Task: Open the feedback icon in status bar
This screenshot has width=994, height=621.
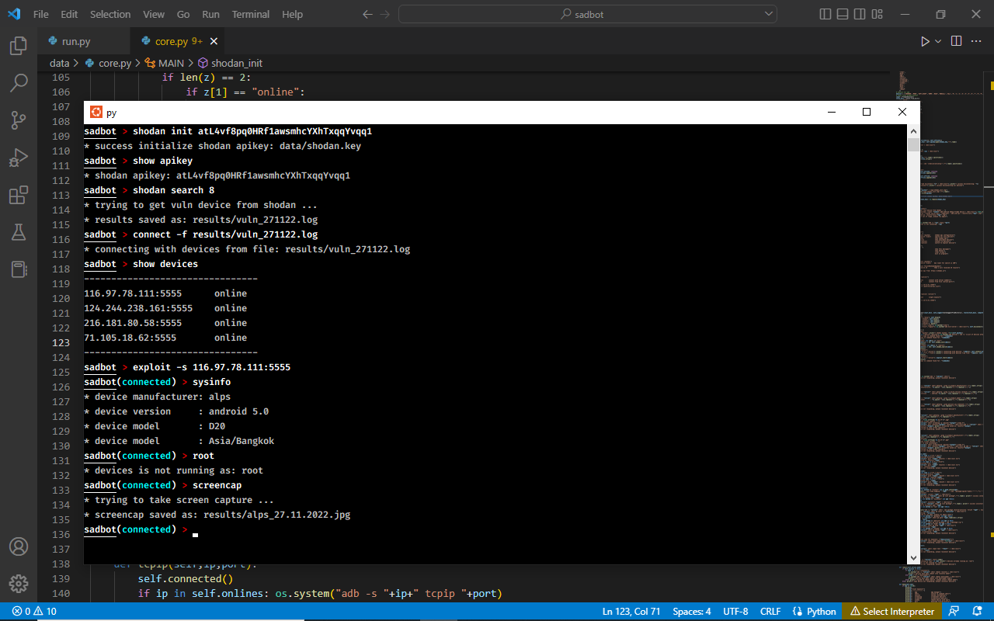Action: 954,612
